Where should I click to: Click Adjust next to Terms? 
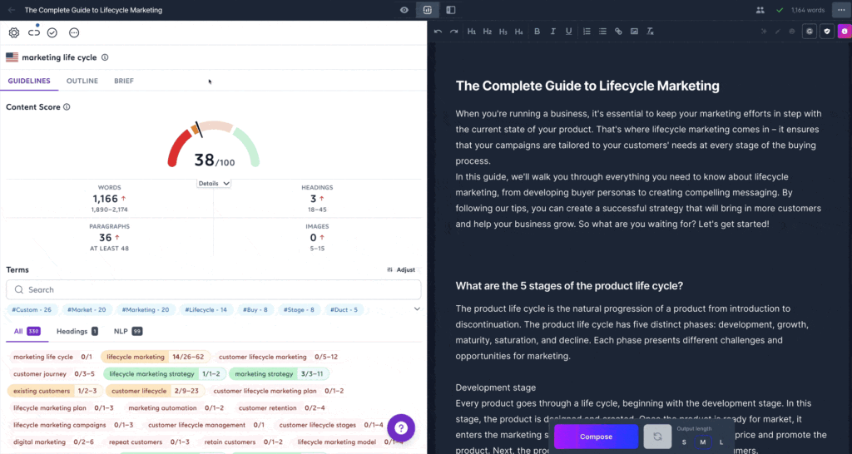401,269
